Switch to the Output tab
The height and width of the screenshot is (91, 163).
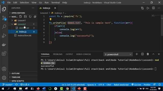69,54
